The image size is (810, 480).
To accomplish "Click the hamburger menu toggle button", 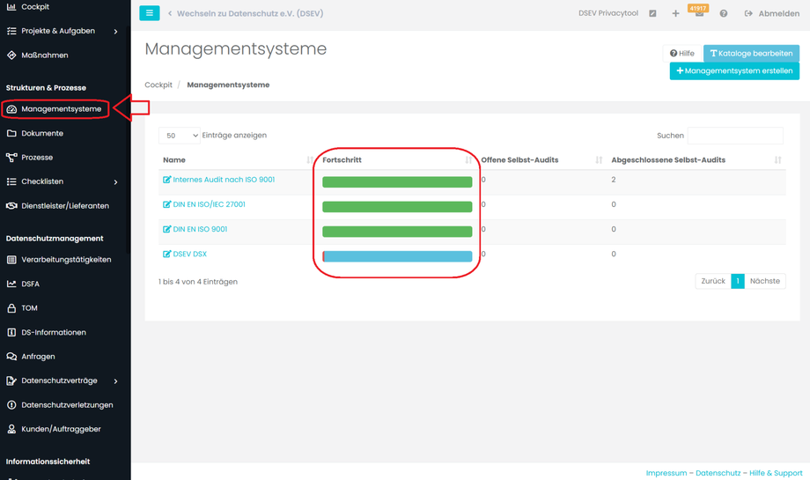I will click(x=150, y=13).
